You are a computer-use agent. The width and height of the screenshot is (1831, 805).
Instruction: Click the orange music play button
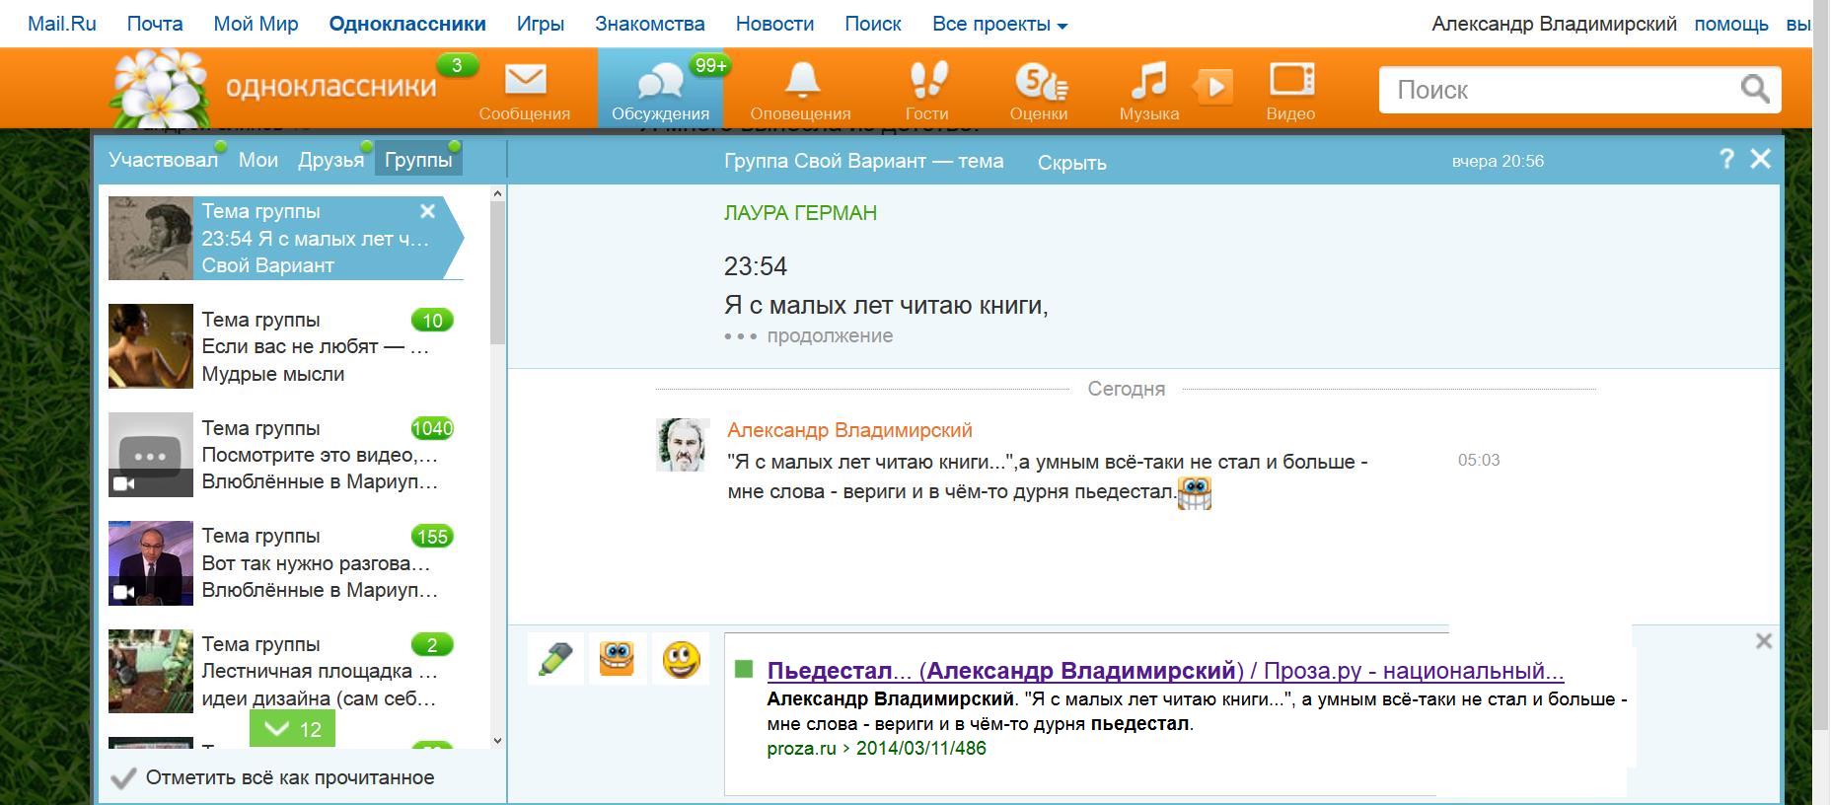pos(1214,87)
